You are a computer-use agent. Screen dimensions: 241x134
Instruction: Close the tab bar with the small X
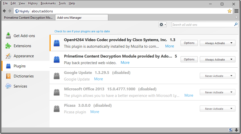[x=236, y=17]
